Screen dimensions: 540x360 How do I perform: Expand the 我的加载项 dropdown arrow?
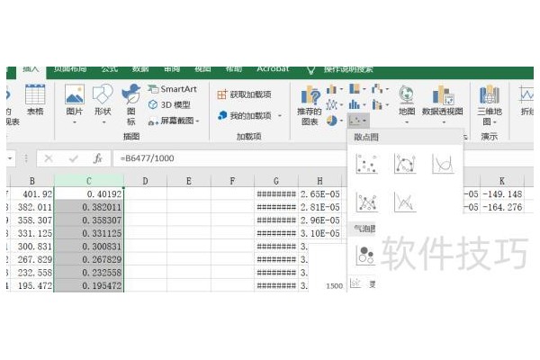pyautogui.click(x=280, y=116)
